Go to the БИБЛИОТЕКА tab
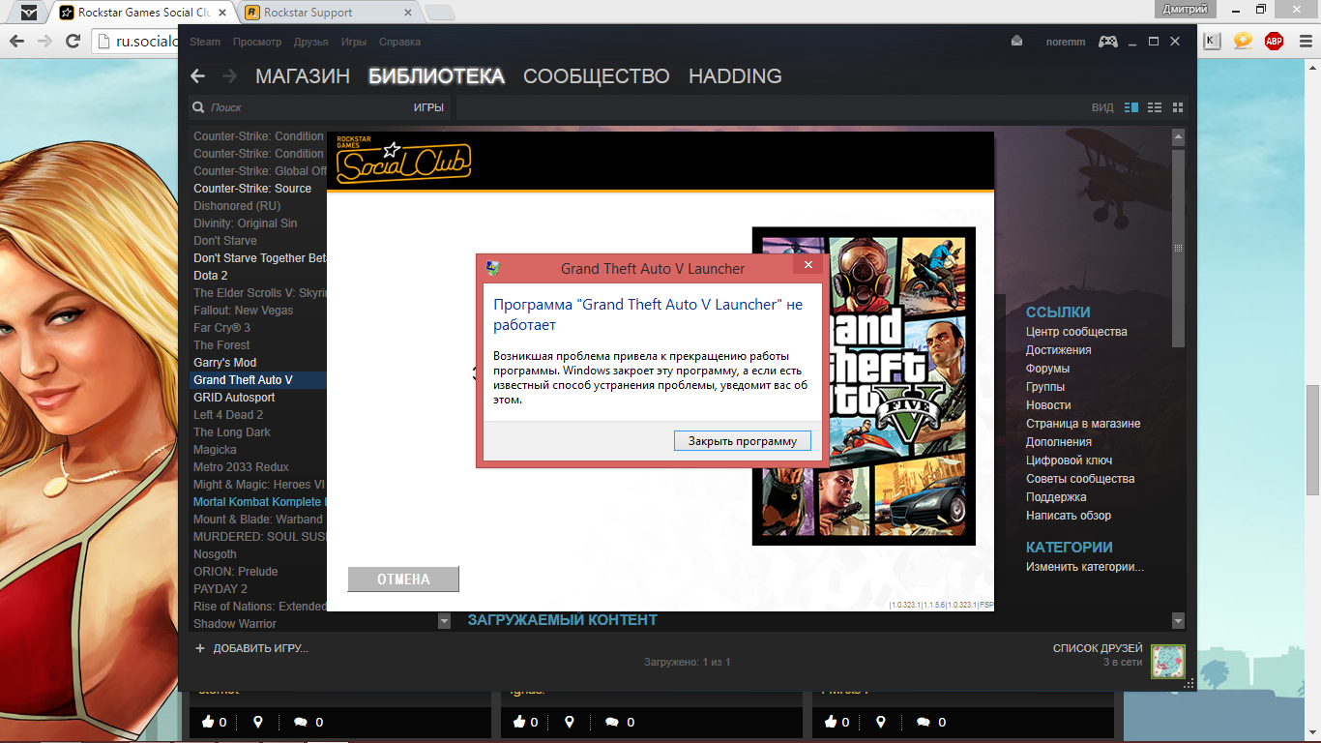Image resolution: width=1321 pixels, height=743 pixels. tap(436, 76)
